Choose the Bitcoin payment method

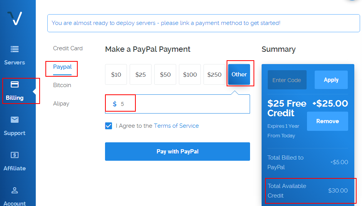[x=62, y=85]
